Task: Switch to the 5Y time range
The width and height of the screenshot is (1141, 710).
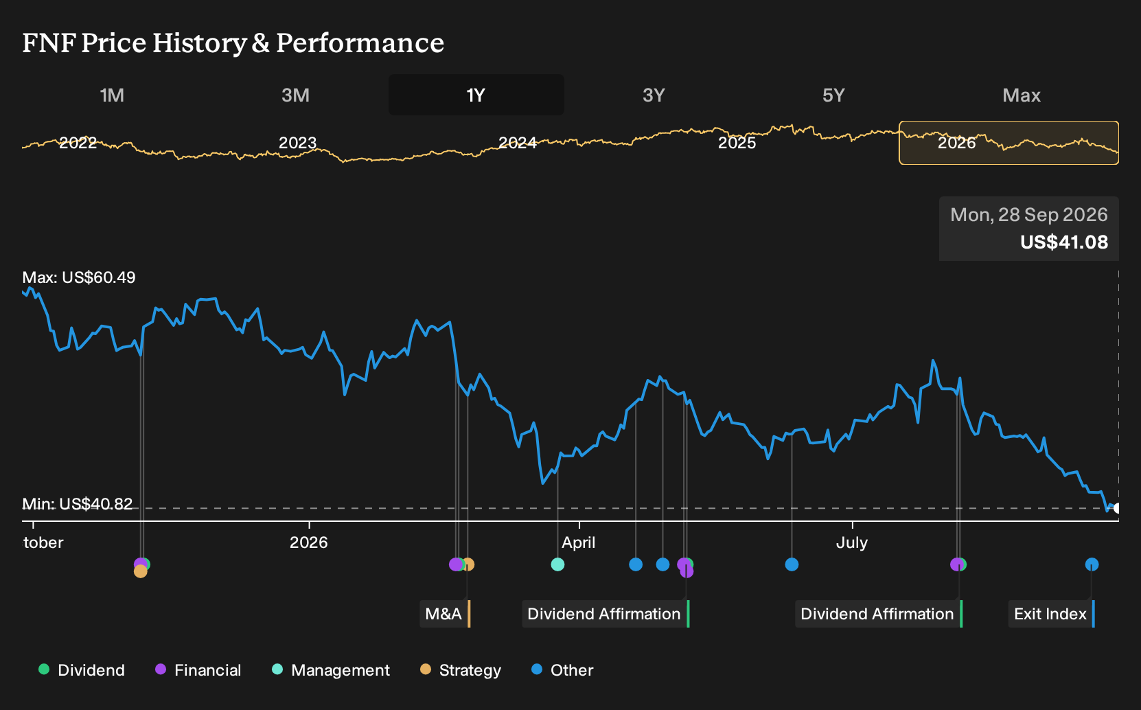Action: pos(833,95)
